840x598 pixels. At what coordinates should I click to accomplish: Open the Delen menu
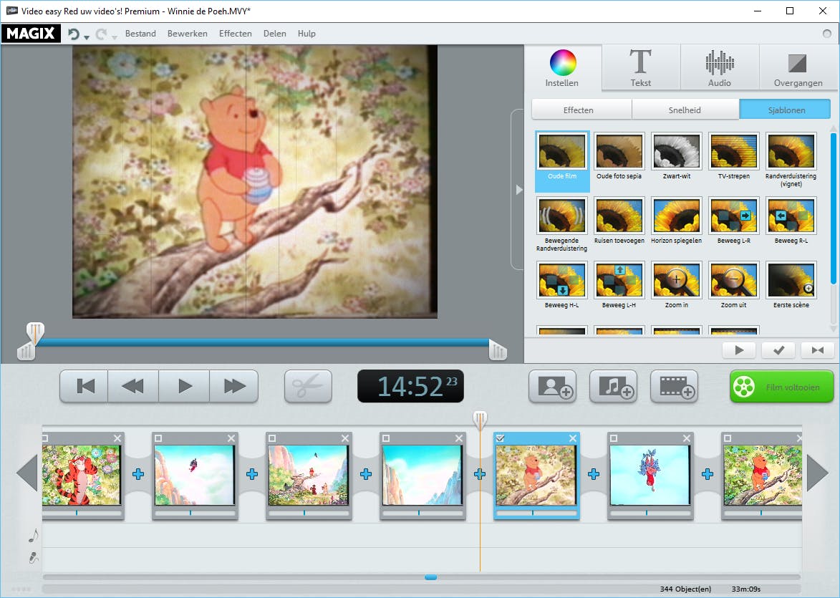point(275,33)
